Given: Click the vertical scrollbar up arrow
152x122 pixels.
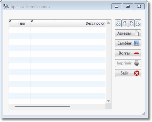Looking at the screenshot, I should [x=108, y=23].
